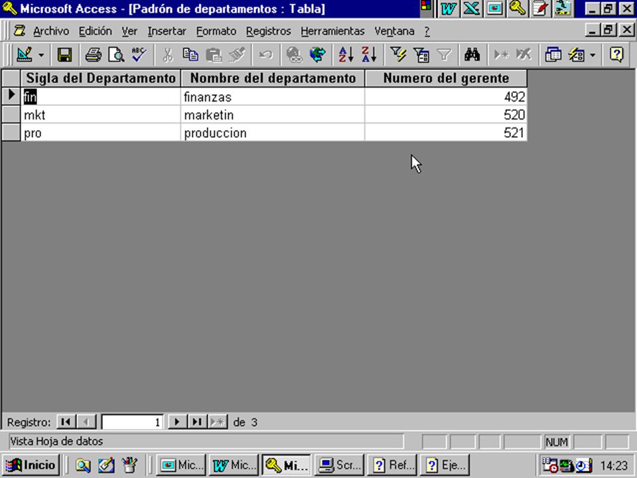Screen dimensions: 637x478
Task: Click the table control icon in the menu bar
Action: click(x=19, y=31)
